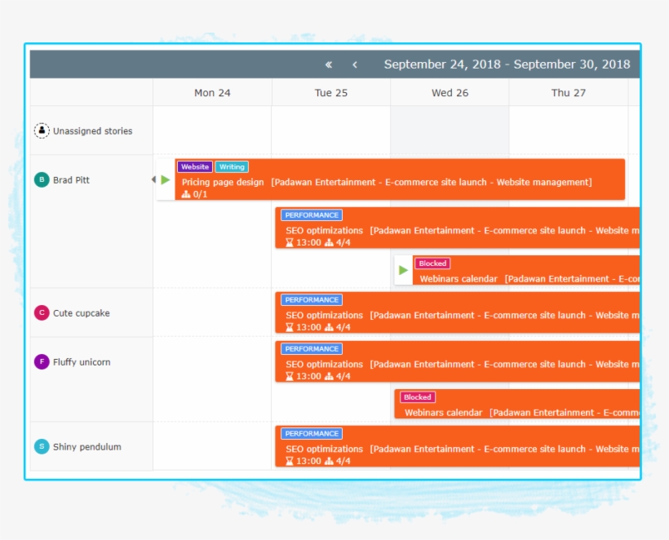Click the Unassigned stories person icon
The image size is (669, 540).
pyautogui.click(x=42, y=131)
